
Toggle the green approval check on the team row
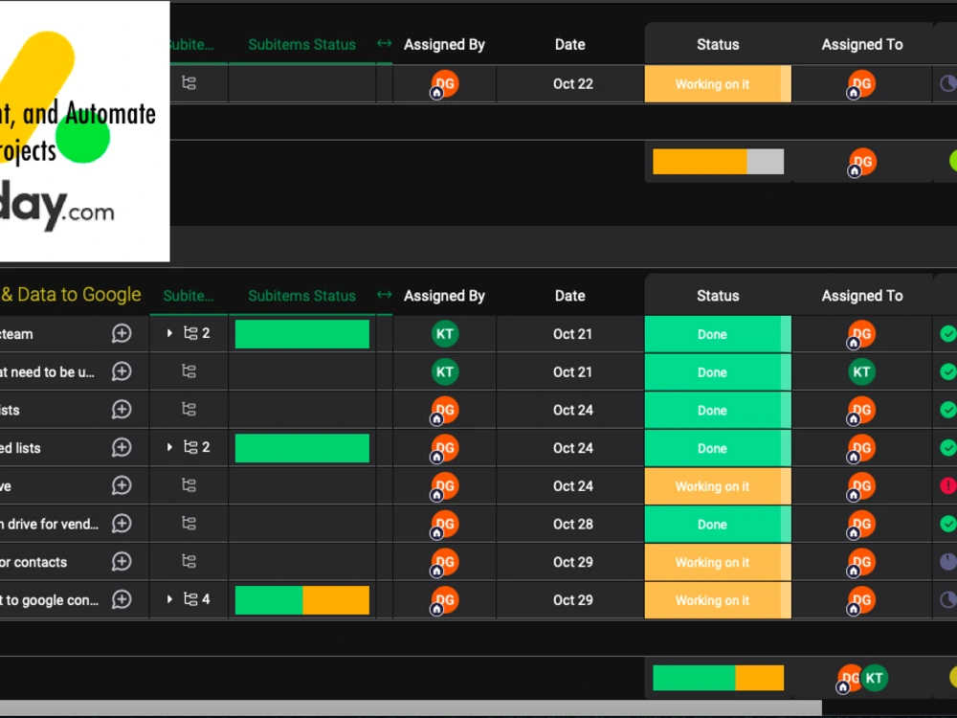point(947,333)
